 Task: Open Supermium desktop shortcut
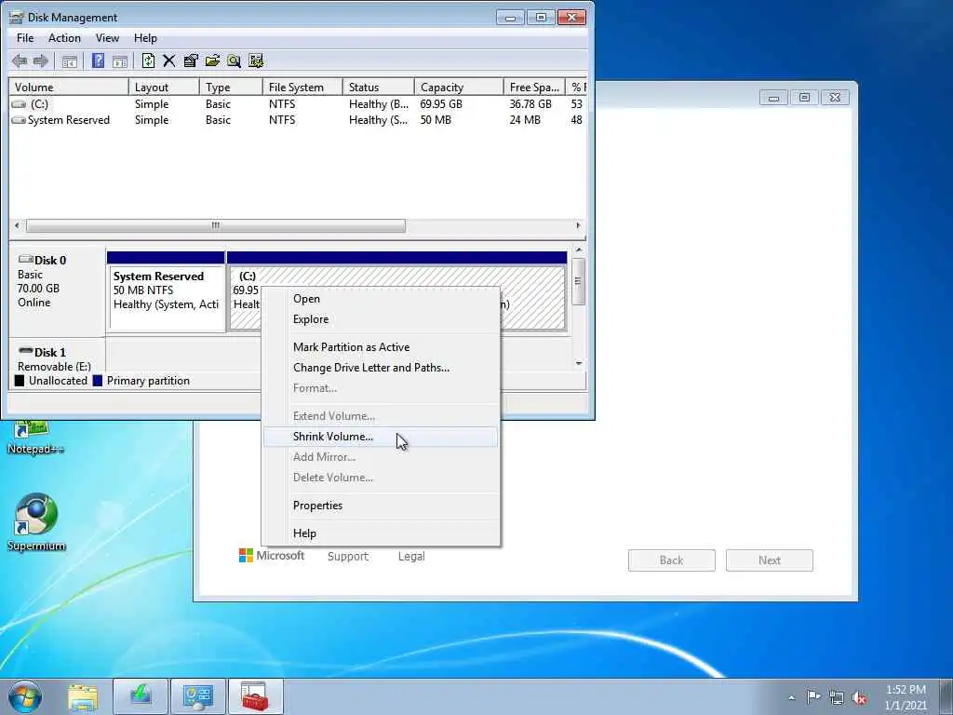[36, 521]
